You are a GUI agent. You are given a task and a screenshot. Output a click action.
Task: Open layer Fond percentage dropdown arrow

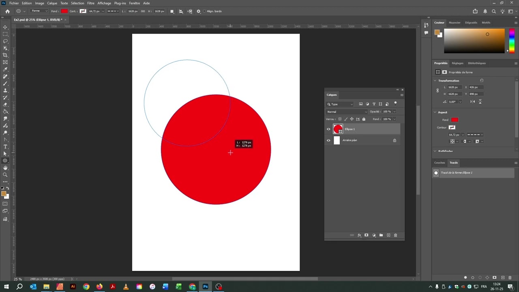pyautogui.click(x=394, y=119)
